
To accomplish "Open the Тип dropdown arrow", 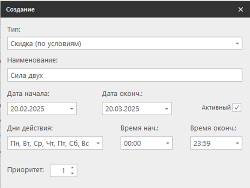I will (x=237, y=44).
